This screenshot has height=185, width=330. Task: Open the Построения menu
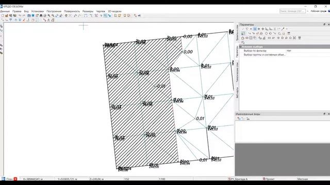click(x=54, y=11)
